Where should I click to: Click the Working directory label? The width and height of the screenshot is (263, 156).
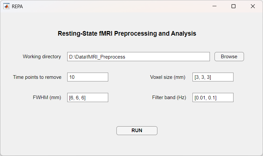pyautogui.click(x=42, y=57)
